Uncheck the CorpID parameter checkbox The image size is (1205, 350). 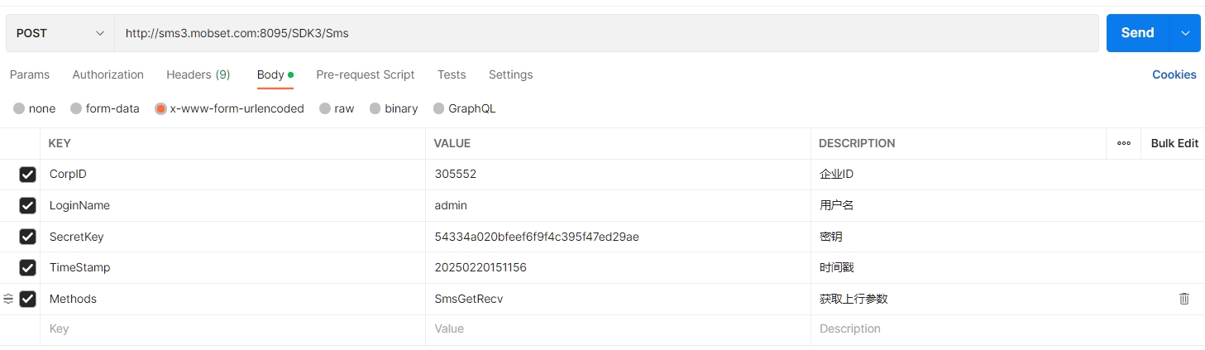point(28,175)
